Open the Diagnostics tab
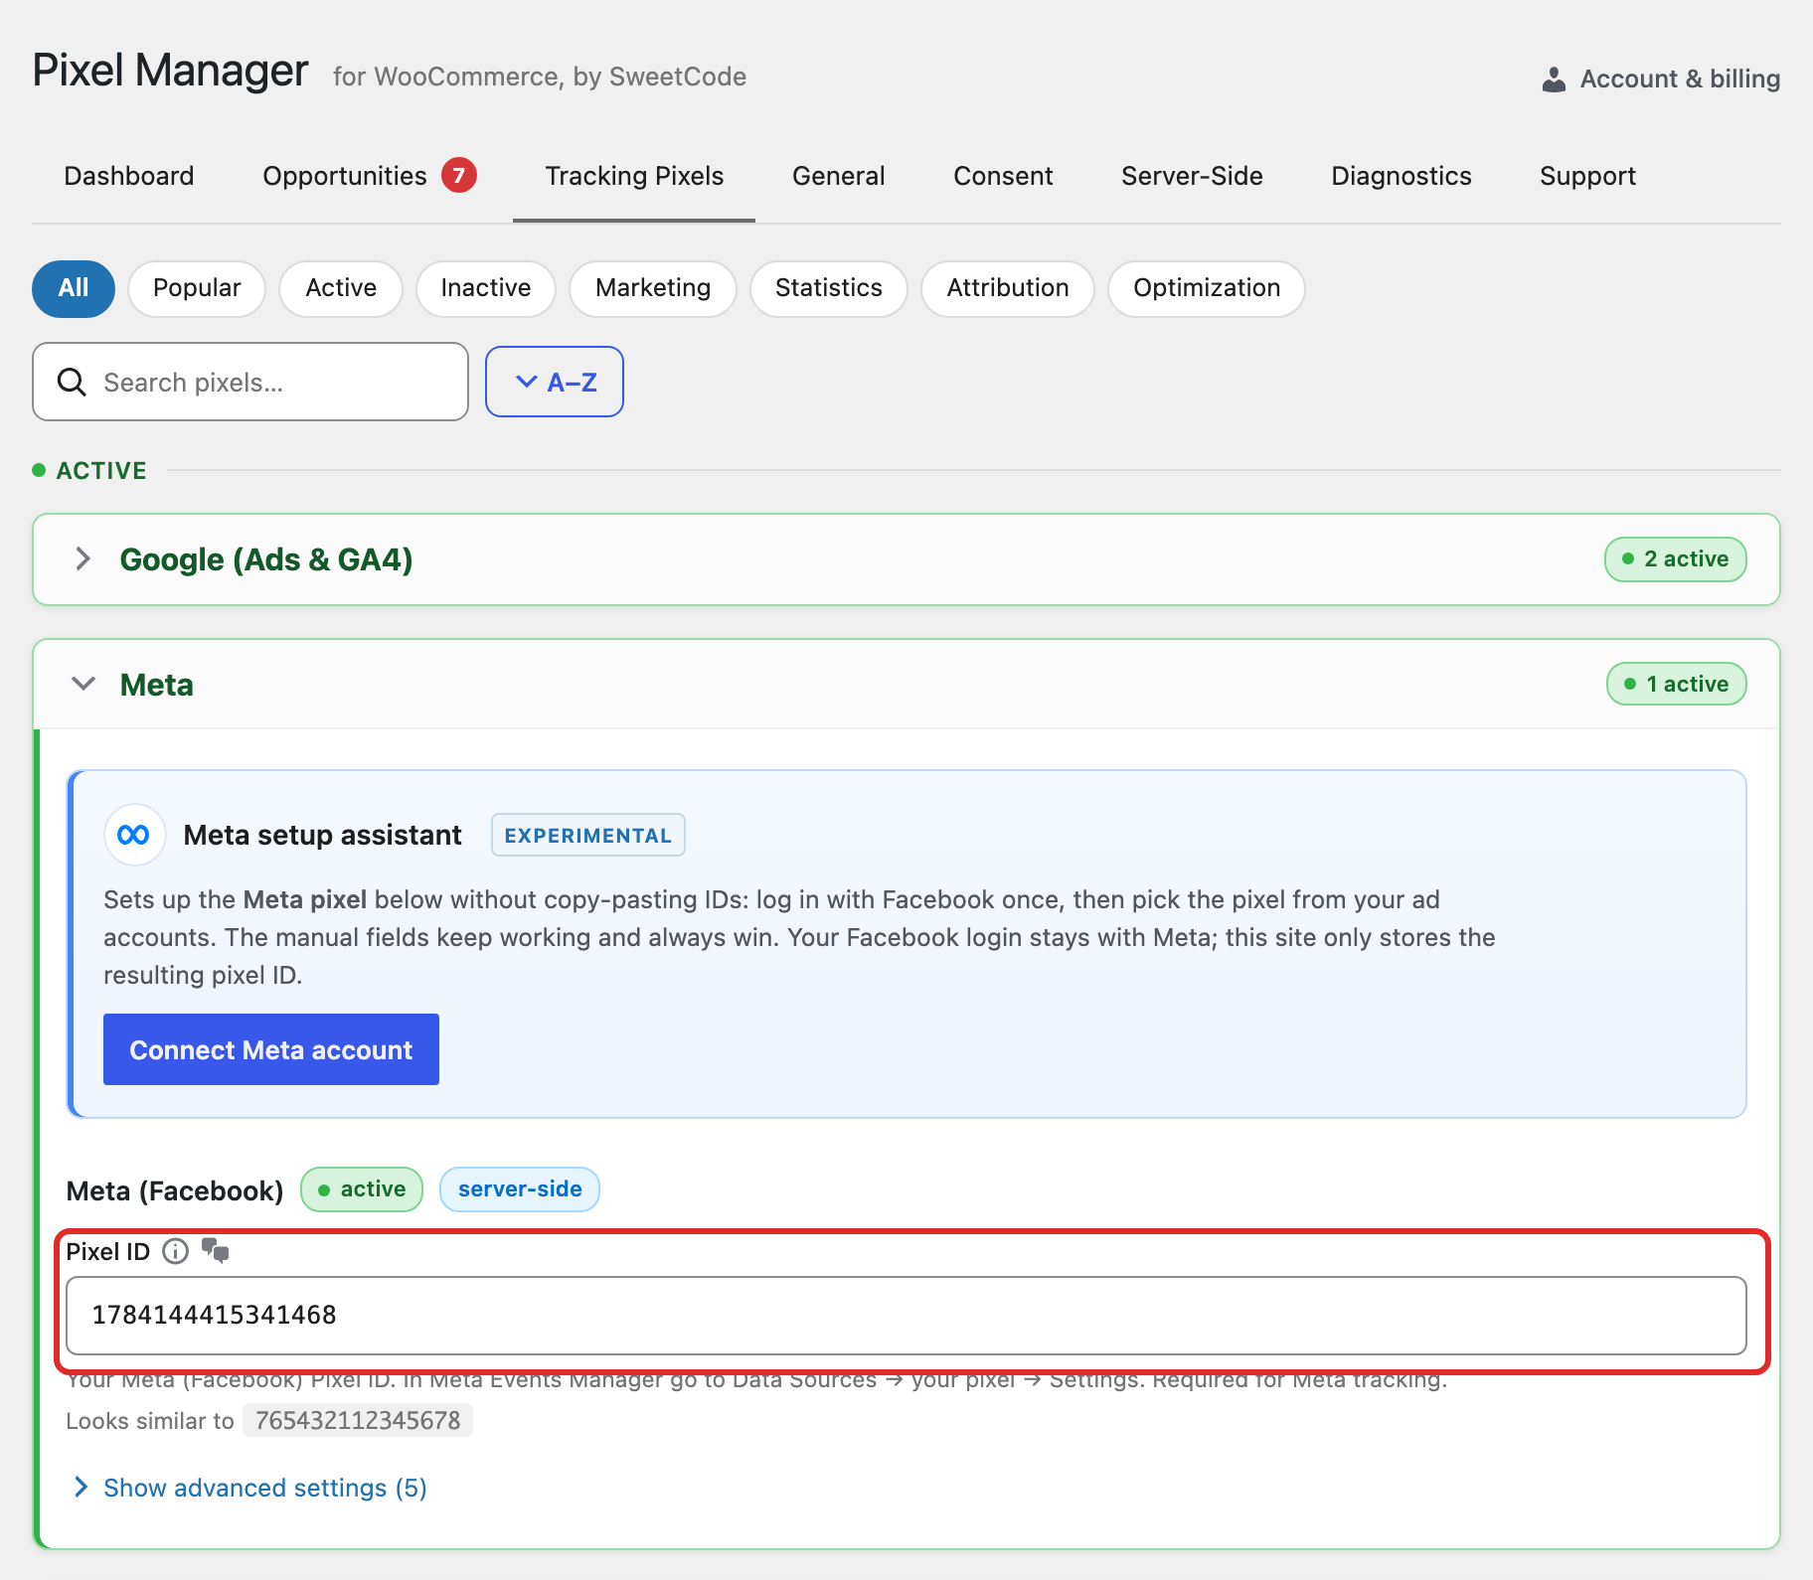 pyautogui.click(x=1401, y=176)
